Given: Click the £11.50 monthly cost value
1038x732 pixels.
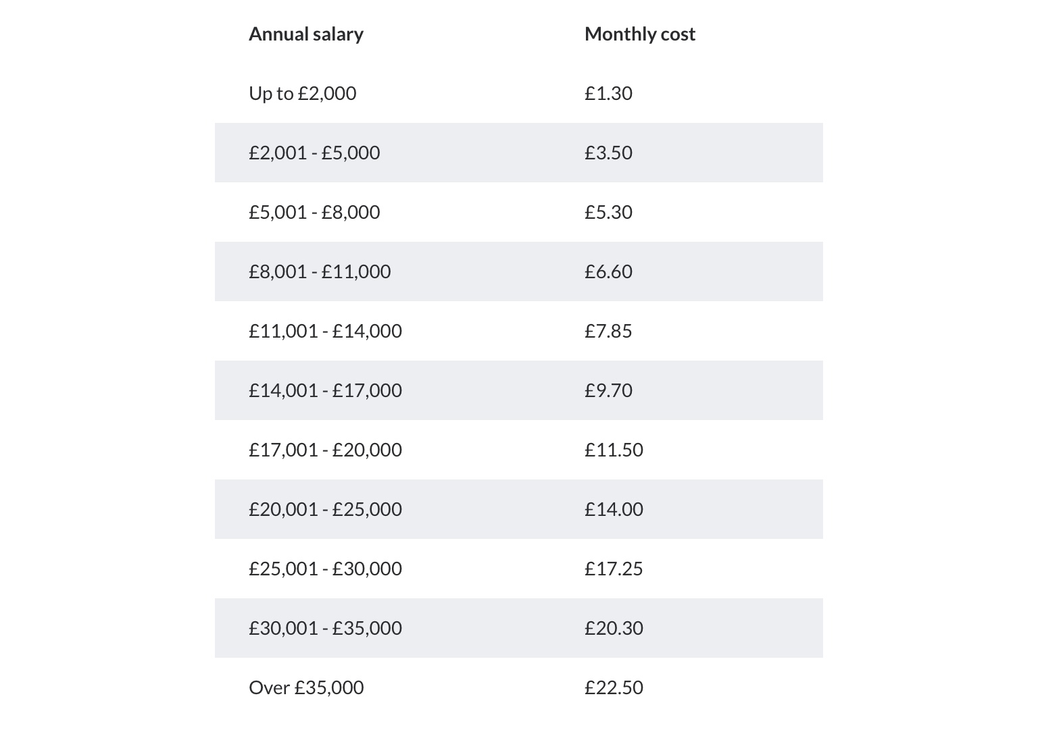Looking at the screenshot, I should tap(614, 450).
